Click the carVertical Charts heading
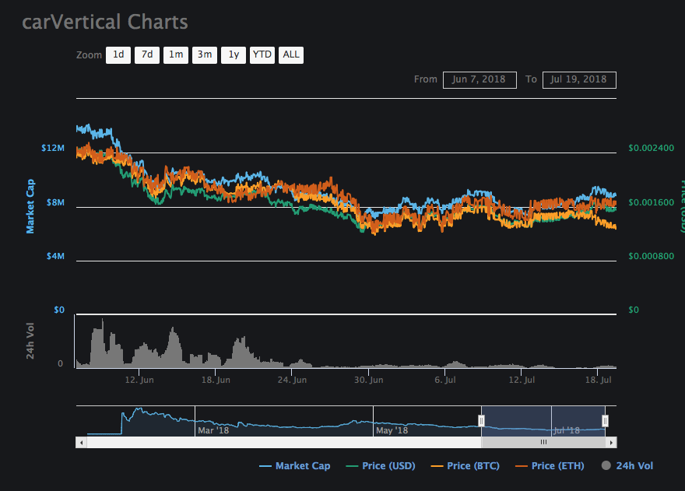Screen dimensions: 685x491 [x=105, y=23]
